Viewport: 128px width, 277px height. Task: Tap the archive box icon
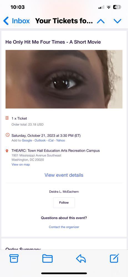coord(14,259)
